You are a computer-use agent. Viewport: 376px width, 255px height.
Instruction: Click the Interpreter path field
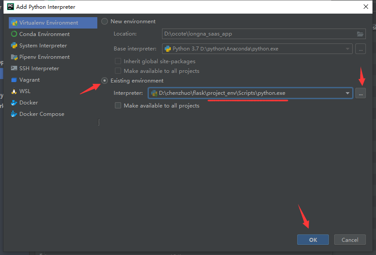tap(247, 93)
